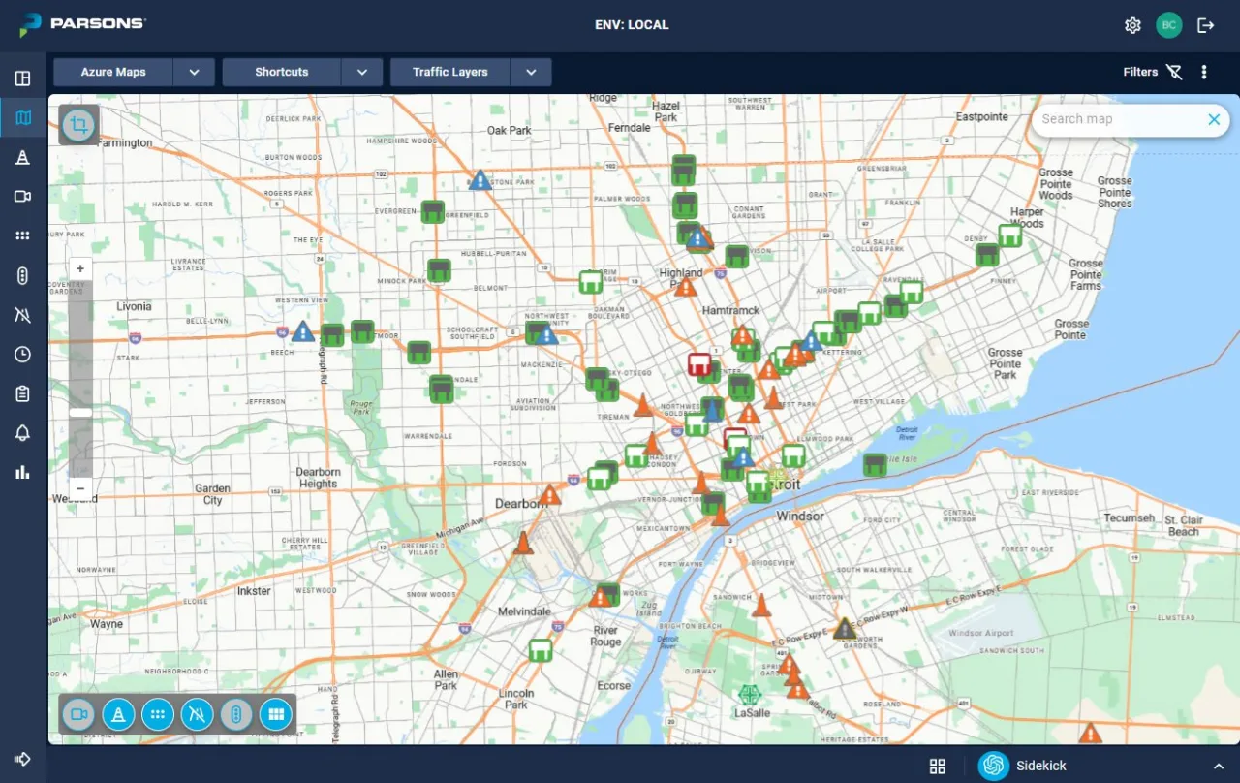The image size is (1240, 783).
Task: Clear the map search with X icon
Action: point(1214,119)
